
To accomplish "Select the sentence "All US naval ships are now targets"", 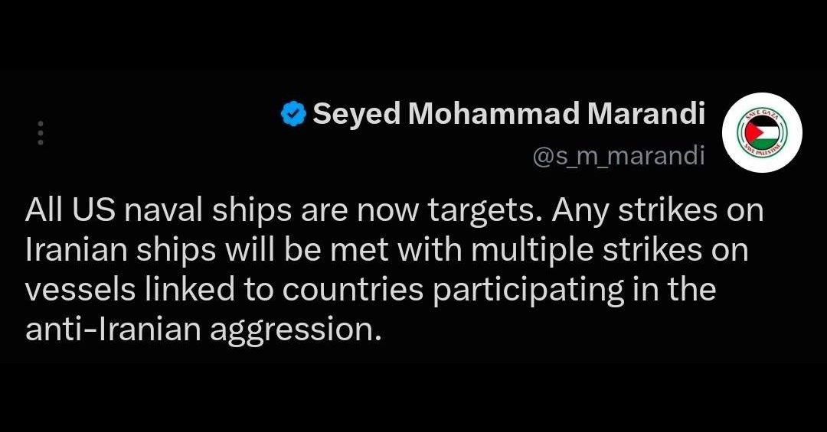I will coord(286,210).
